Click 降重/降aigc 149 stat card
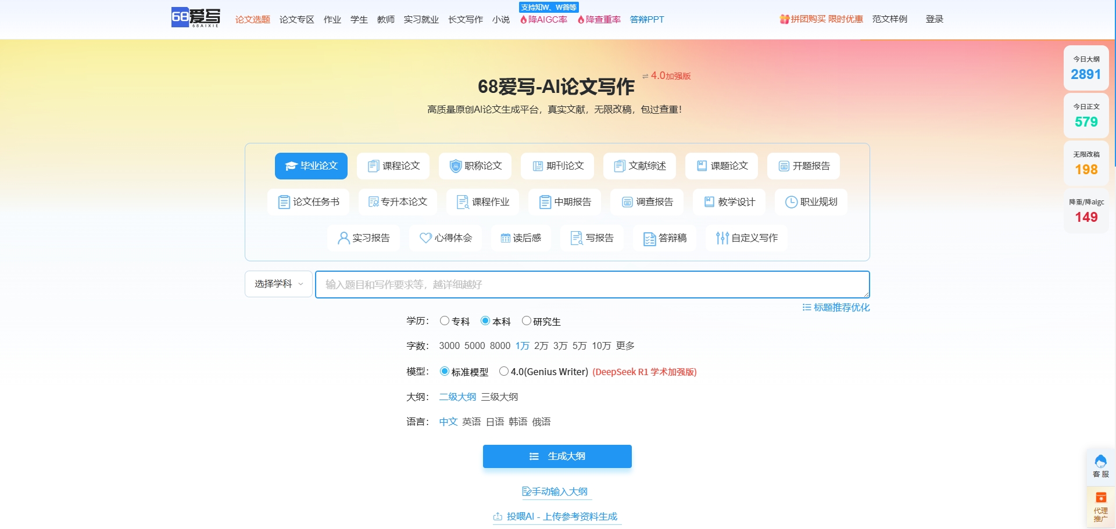Screen dimensions: 1116x529 [x=1086, y=211]
